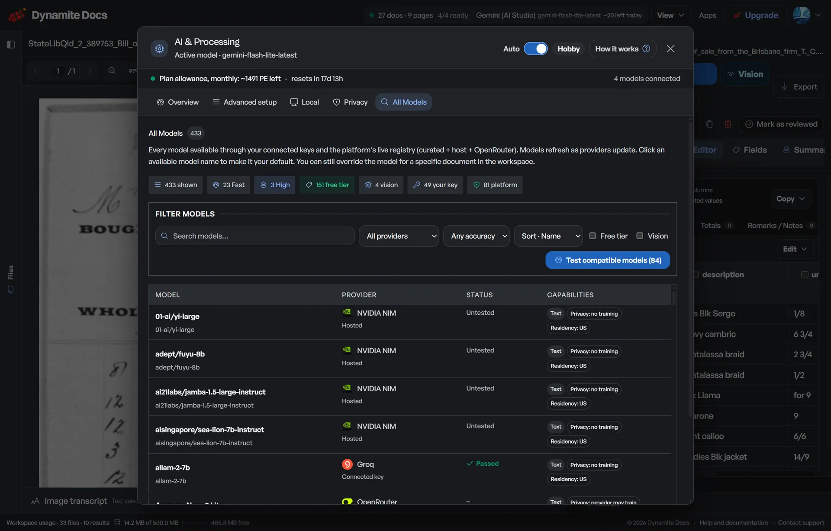
Task: Open the Sort Name dropdown
Action: click(548, 236)
